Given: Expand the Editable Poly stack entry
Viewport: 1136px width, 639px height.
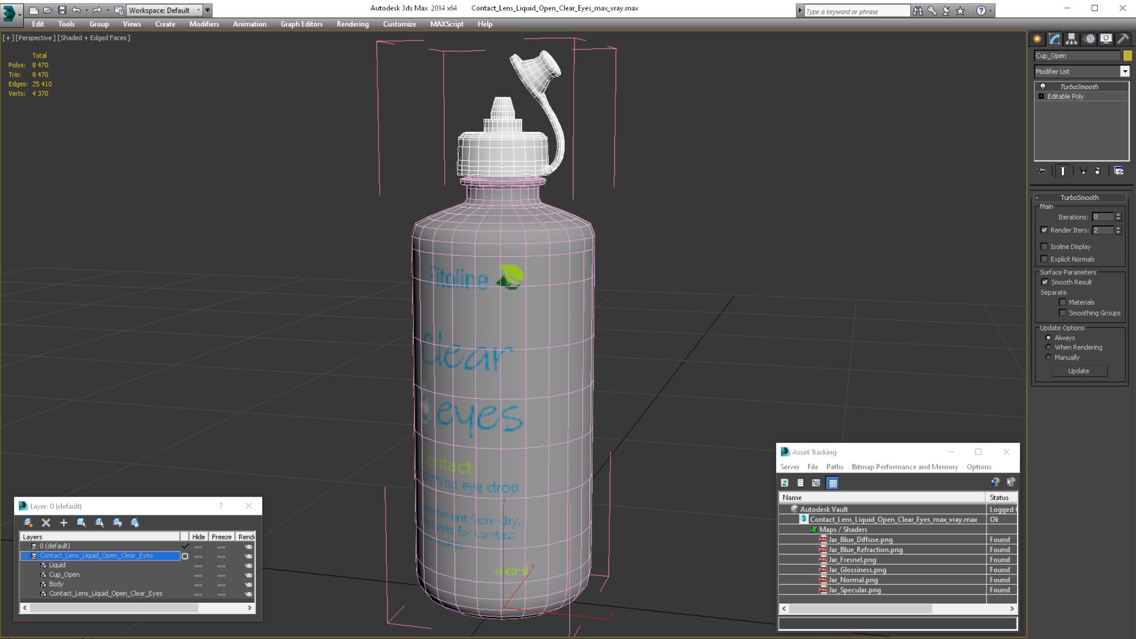Looking at the screenshot, I should click(1041, 96).
